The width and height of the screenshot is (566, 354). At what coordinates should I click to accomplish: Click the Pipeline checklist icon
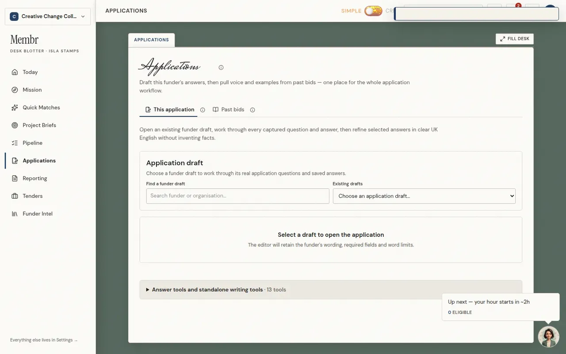(15, 143)
